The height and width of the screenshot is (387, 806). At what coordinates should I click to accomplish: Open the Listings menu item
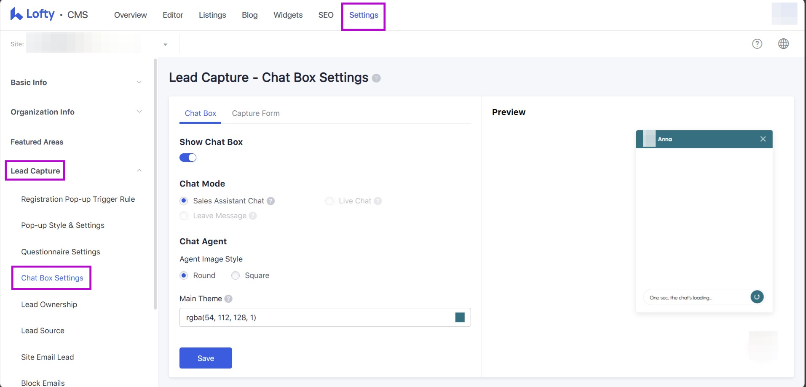point(212,15)
